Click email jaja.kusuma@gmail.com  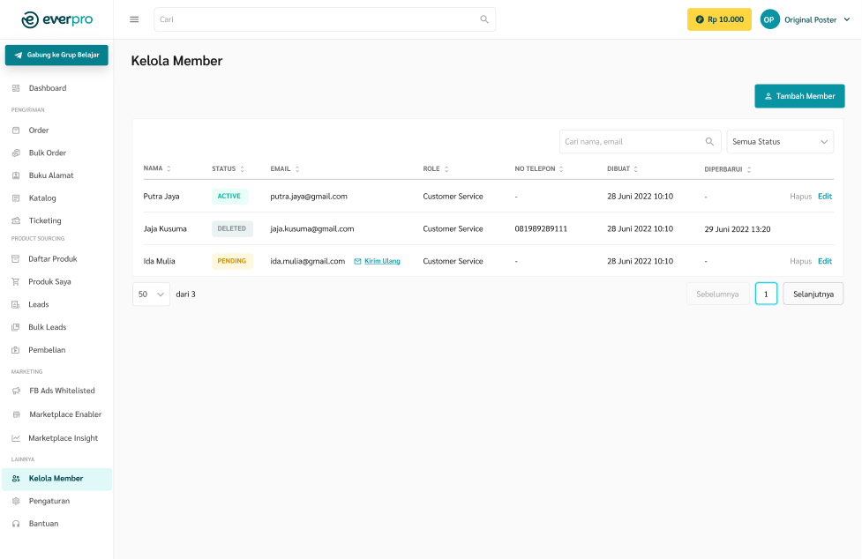(x=311, y=228)
